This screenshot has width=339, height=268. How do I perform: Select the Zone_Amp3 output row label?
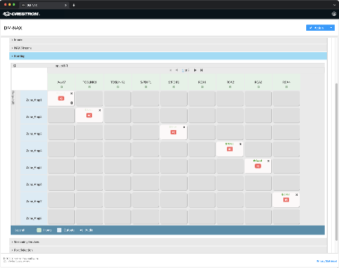(x=34, y=134)
